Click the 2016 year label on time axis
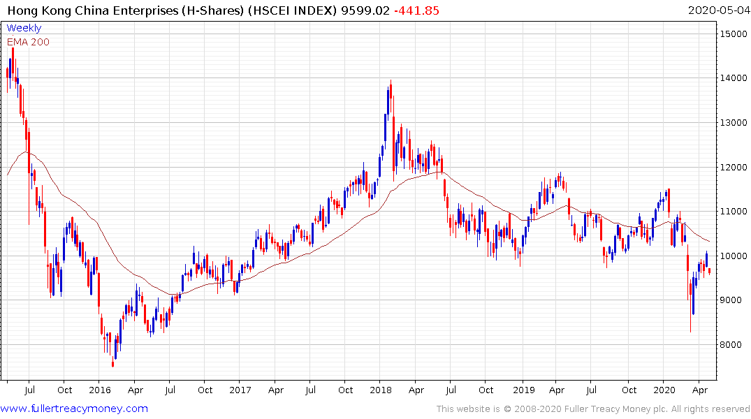Screen dimensions: 751x419 click(100, 390)
